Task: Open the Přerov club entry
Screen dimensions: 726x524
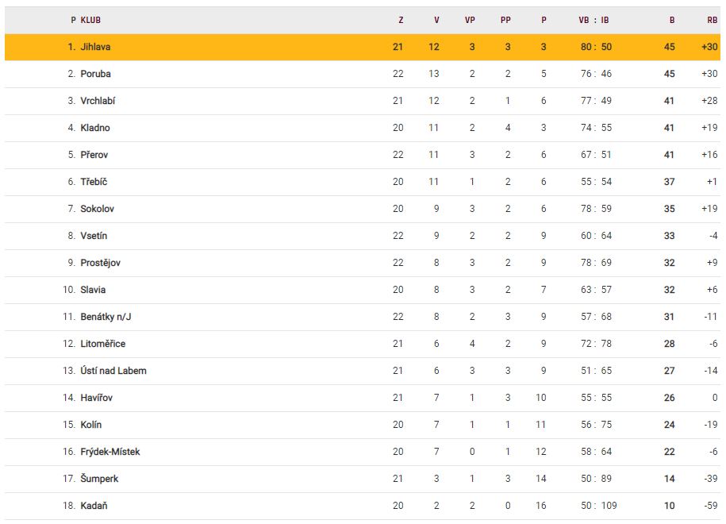Action: [x=94, y=155]
